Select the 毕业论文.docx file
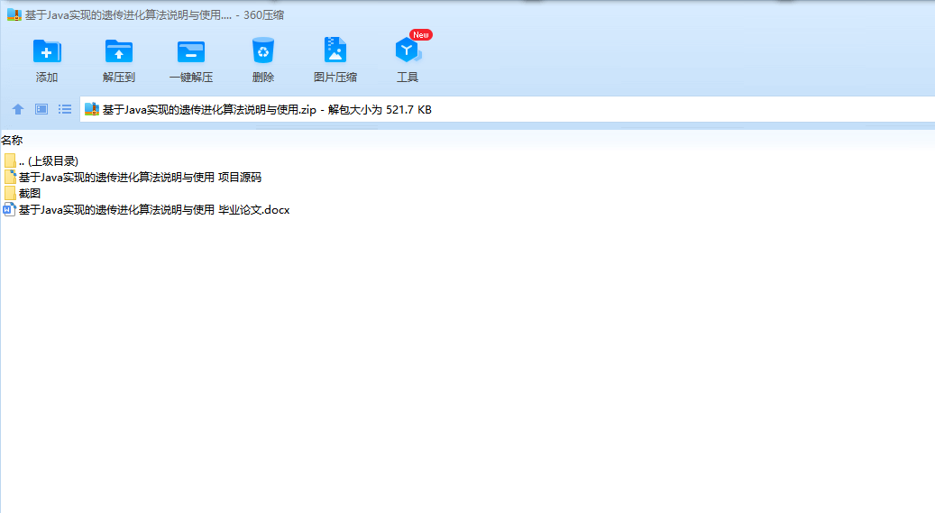Viewport: 935px width, 513px height. click(x=147, y=209)
